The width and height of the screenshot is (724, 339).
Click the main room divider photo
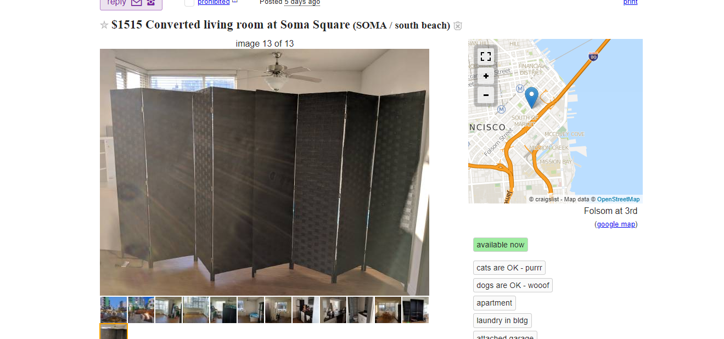[x=265, y=172]
